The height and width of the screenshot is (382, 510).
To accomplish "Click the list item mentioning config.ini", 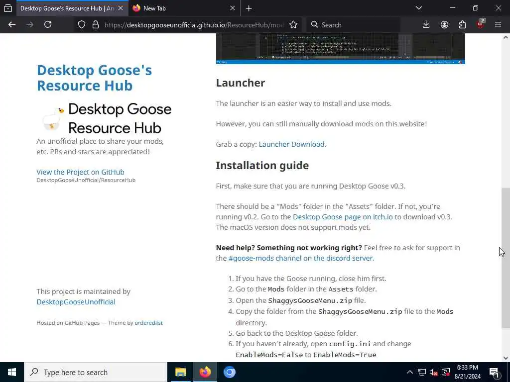I will pyautogui.click(x=323, y=349).
